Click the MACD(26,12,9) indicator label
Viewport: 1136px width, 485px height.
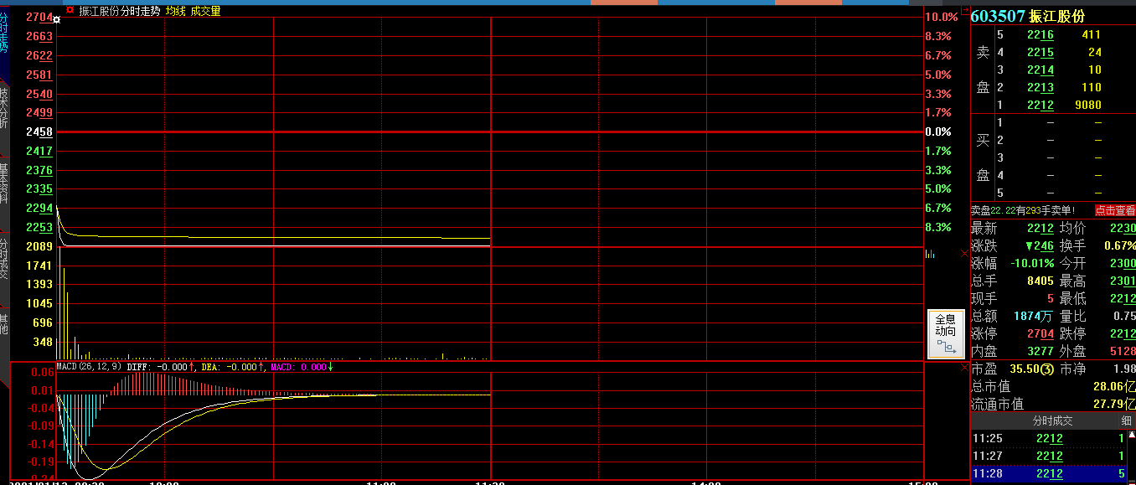89,367
